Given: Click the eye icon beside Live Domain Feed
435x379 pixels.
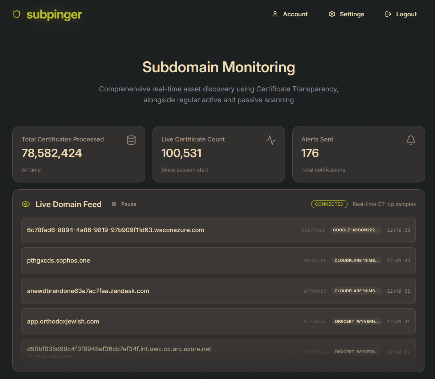Looking at the screenshot, I should click(26, 204).
